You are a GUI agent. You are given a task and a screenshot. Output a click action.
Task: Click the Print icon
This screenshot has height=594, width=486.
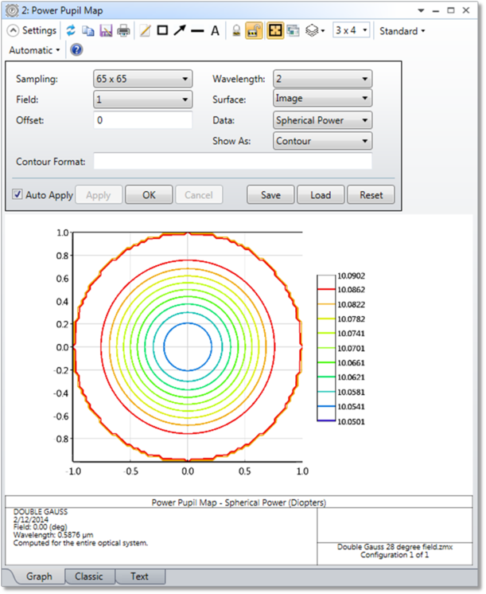(123, 31)
